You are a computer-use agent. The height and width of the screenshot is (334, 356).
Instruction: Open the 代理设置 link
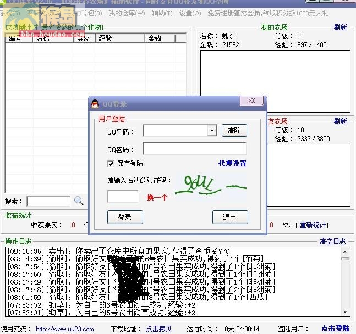pos(233,164)
